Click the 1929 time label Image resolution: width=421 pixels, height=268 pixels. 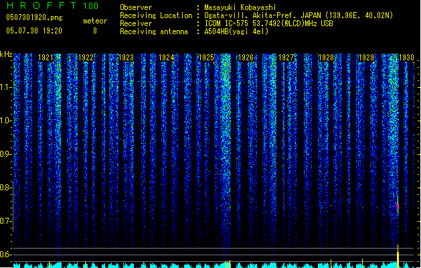coord(366,58)
